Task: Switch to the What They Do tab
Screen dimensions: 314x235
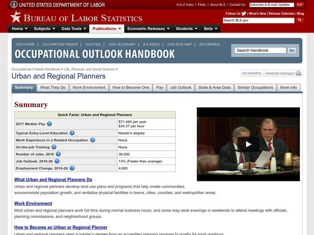Action: coord(53,87)
